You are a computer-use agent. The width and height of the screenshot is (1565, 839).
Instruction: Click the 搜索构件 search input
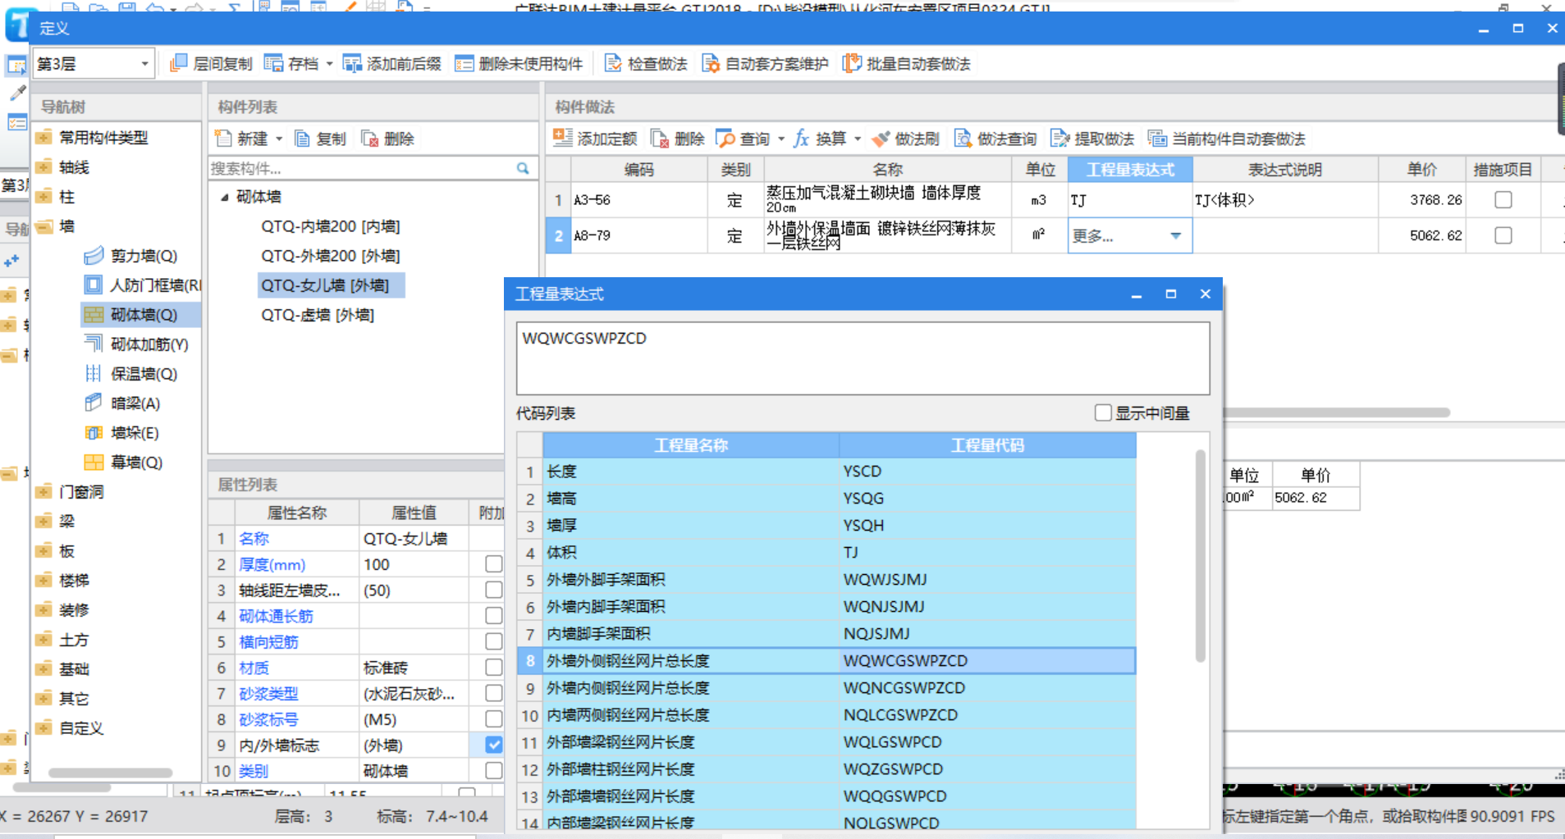click(361, 168)
